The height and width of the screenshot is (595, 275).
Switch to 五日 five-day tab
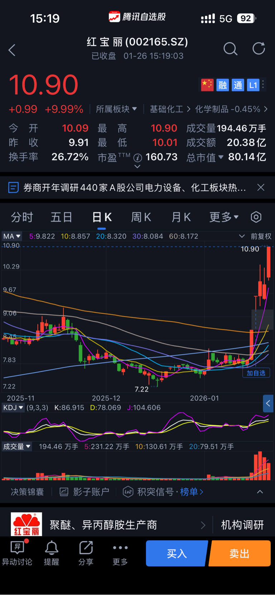click(x=62, y=217)
